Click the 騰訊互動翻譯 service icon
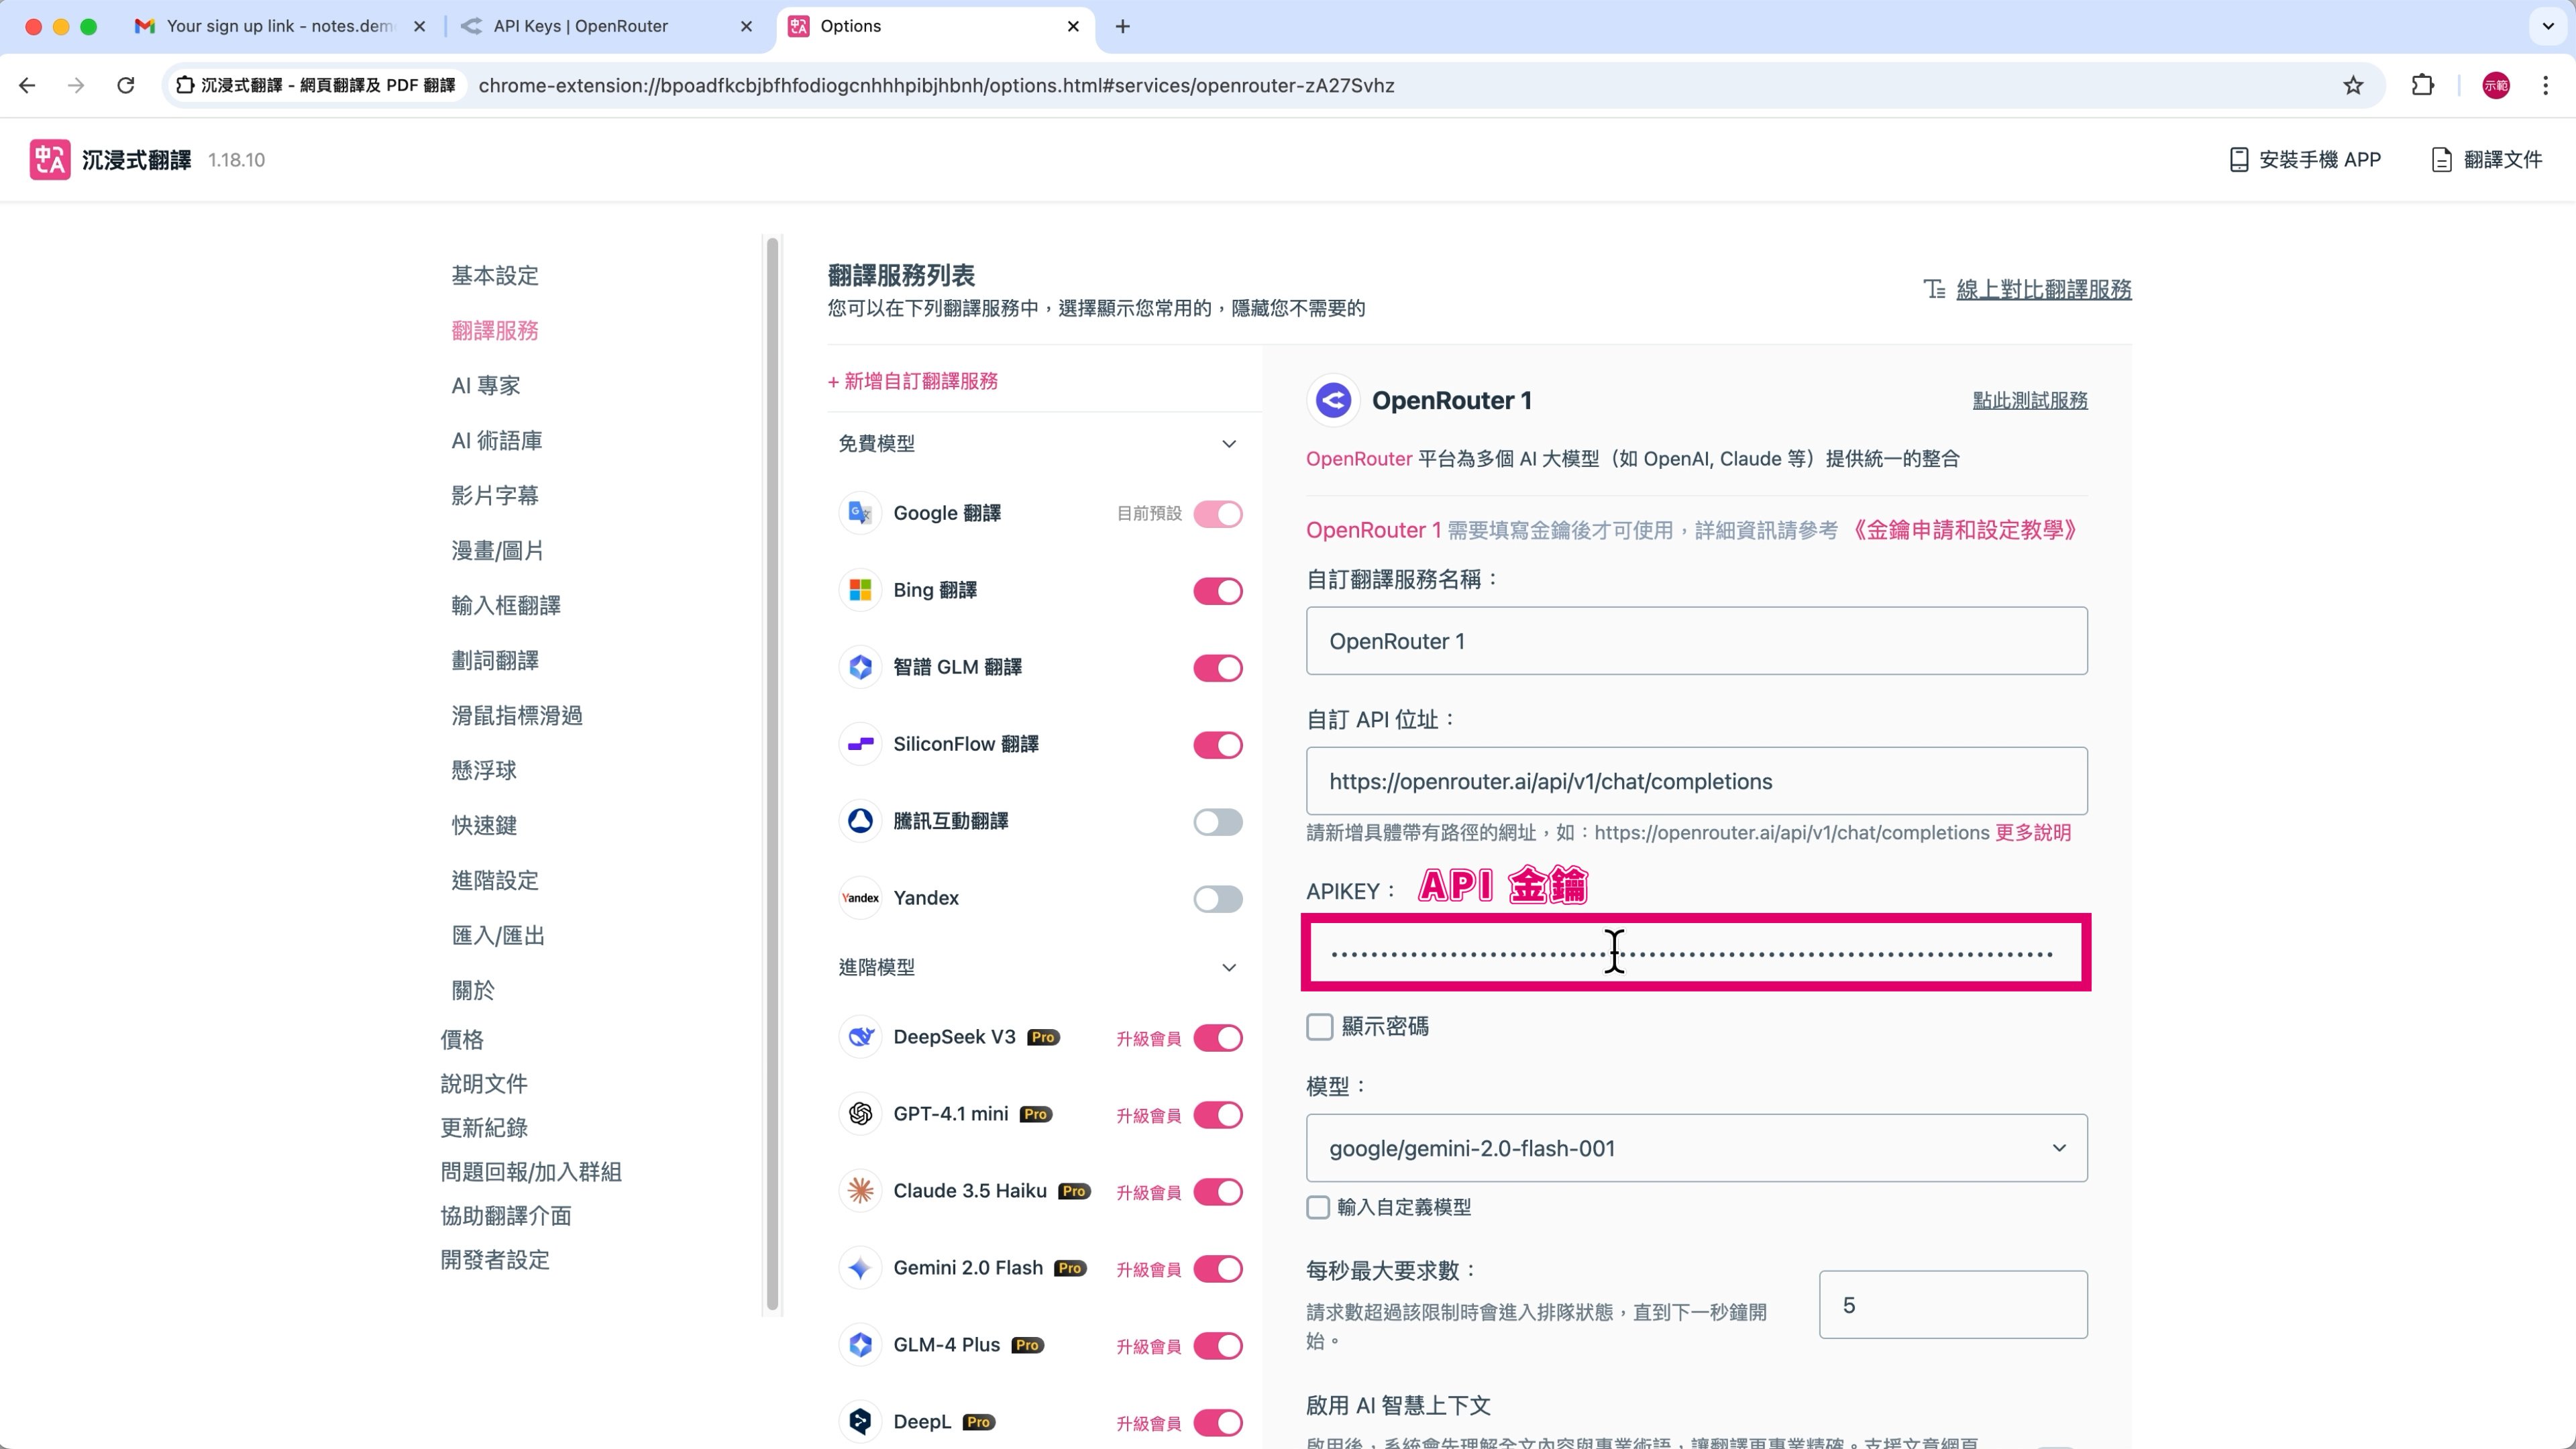The image size is (2576, 1449). pyautogui.click(x=860, y=821)
